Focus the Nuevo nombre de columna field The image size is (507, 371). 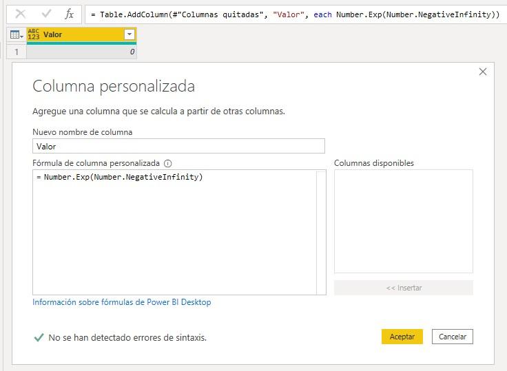coord(178,146)
